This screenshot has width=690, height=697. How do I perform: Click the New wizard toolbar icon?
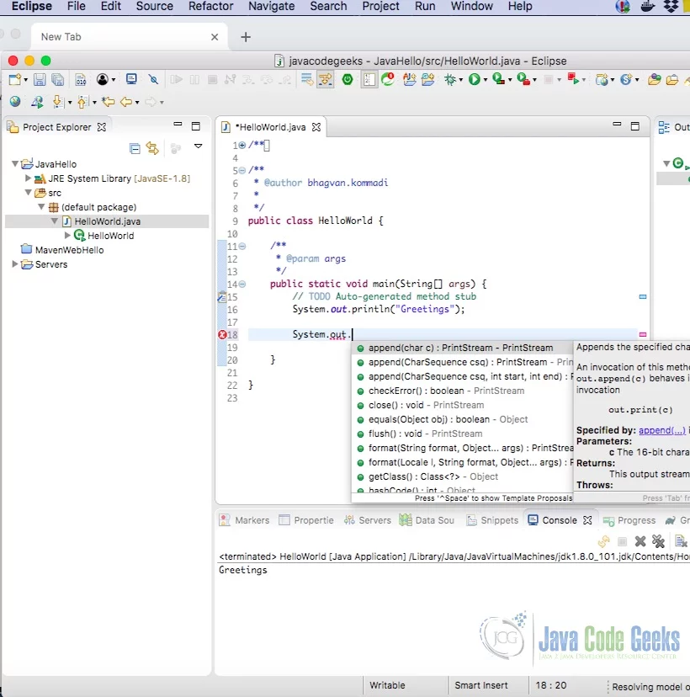[14, 80]
